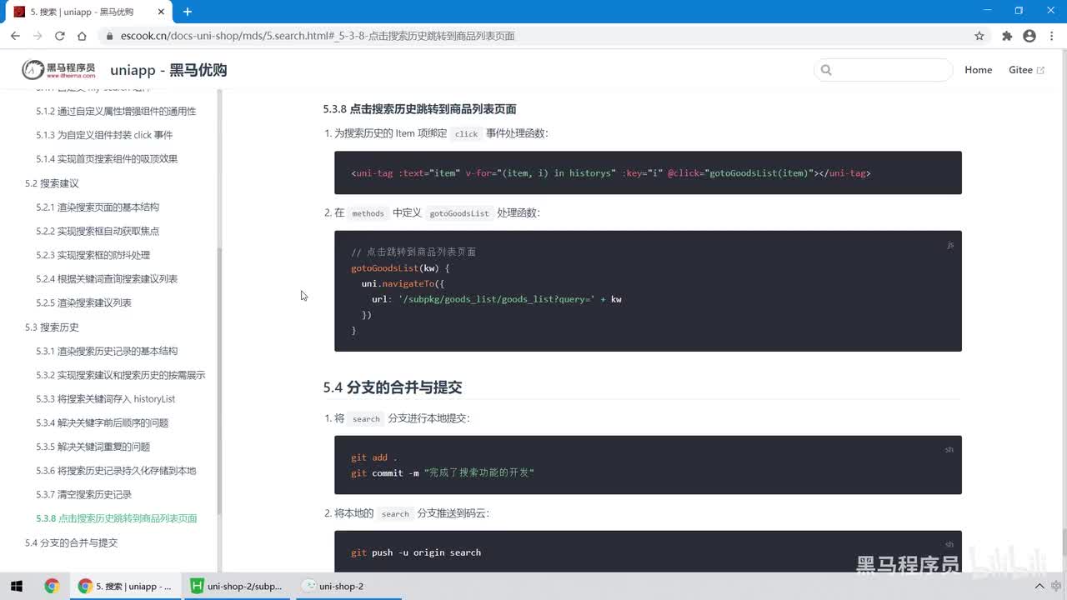Click the inline 'gotoGoodsList' code label

pos(459,213)
